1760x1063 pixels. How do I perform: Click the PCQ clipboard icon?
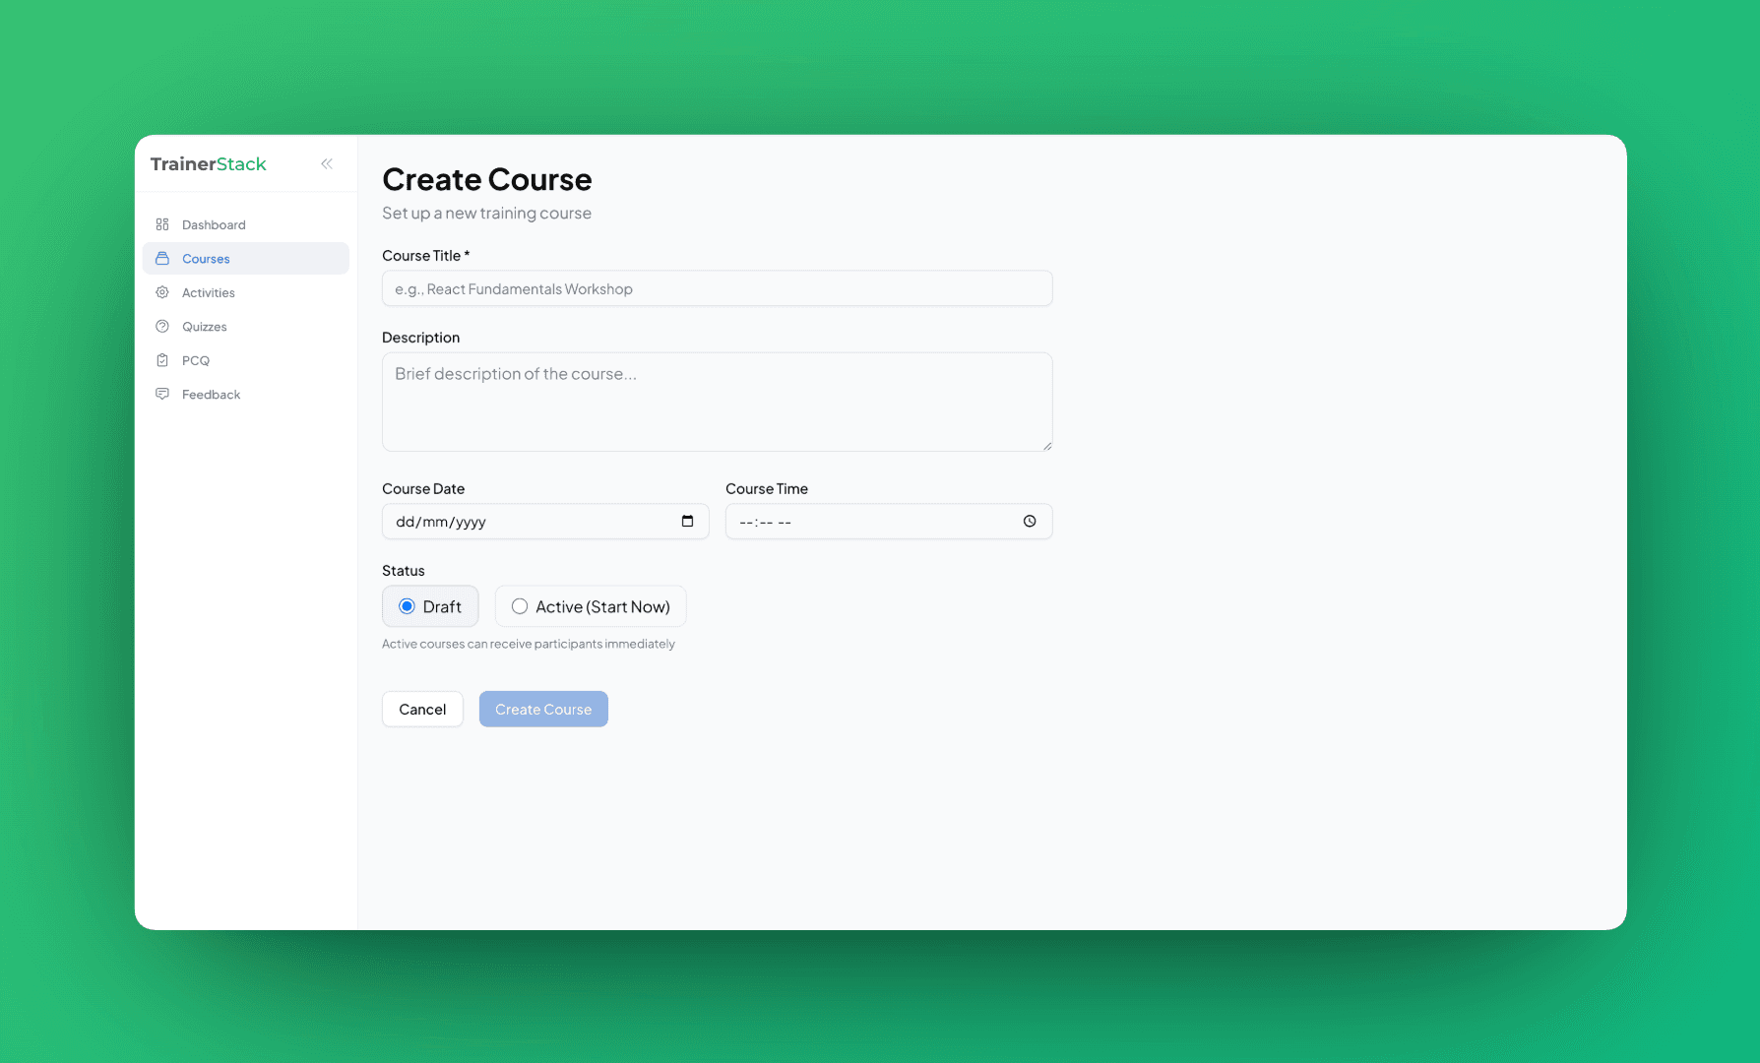(x=162, y=360)
